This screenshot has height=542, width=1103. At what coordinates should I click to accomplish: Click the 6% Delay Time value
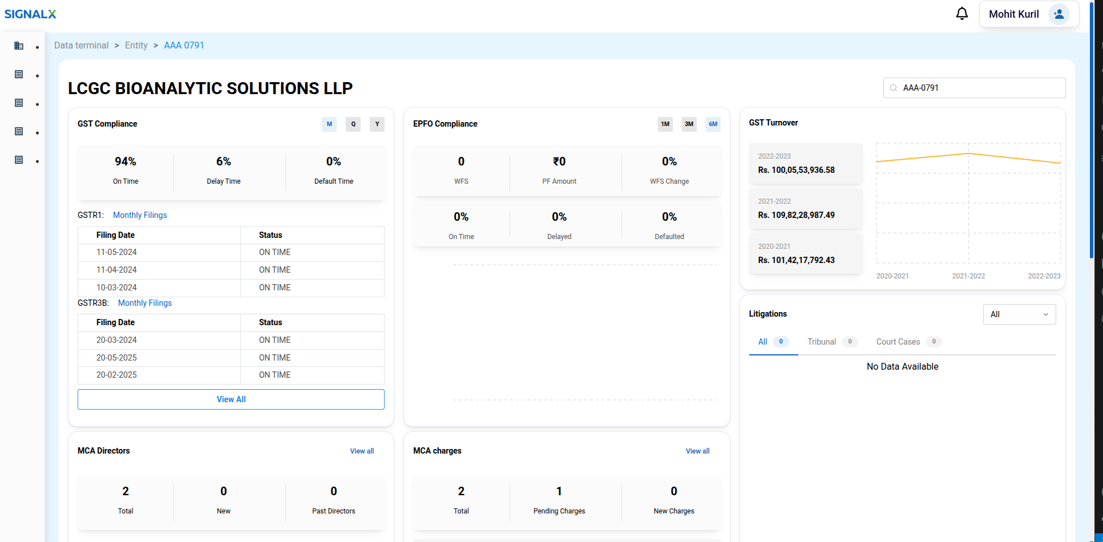click(224, 161)
